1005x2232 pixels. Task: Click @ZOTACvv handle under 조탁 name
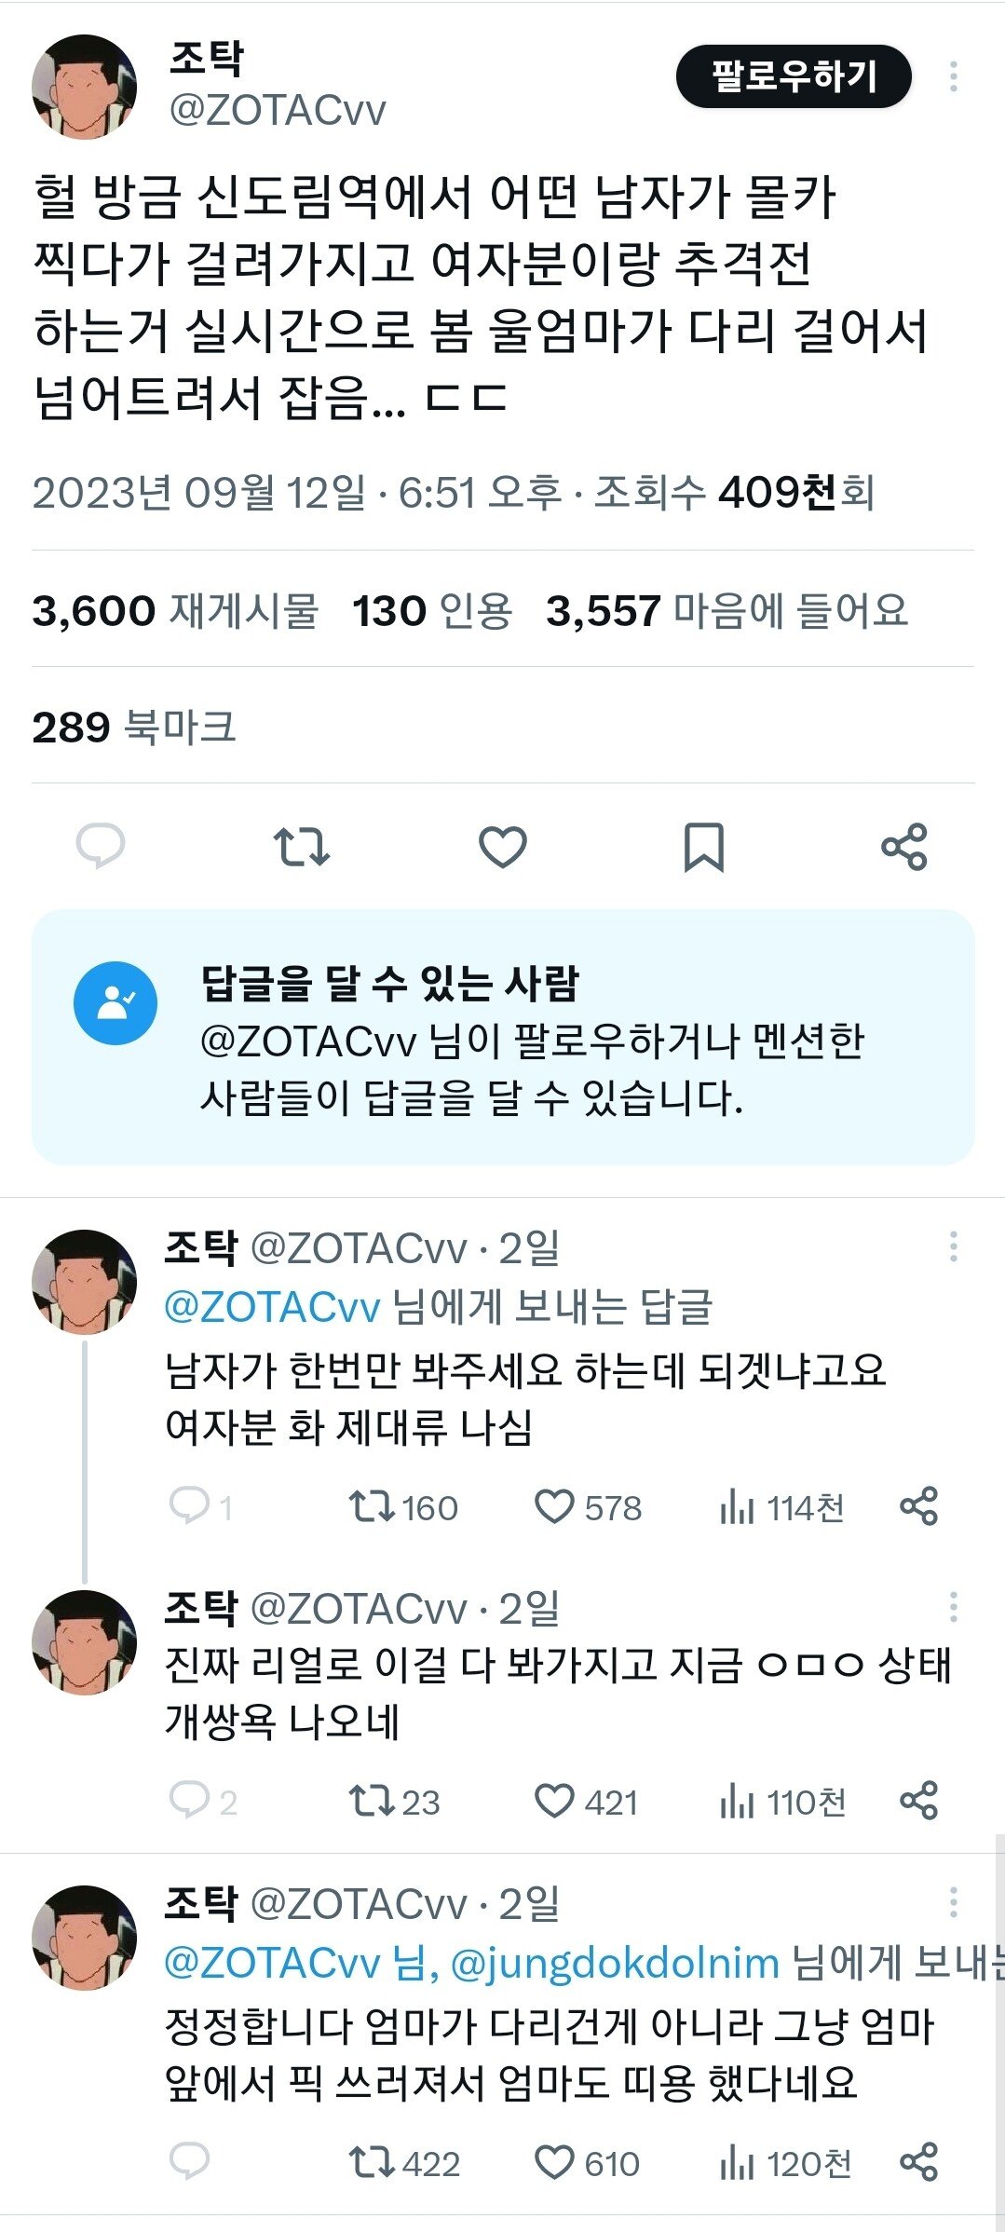(x=277, y=110)
